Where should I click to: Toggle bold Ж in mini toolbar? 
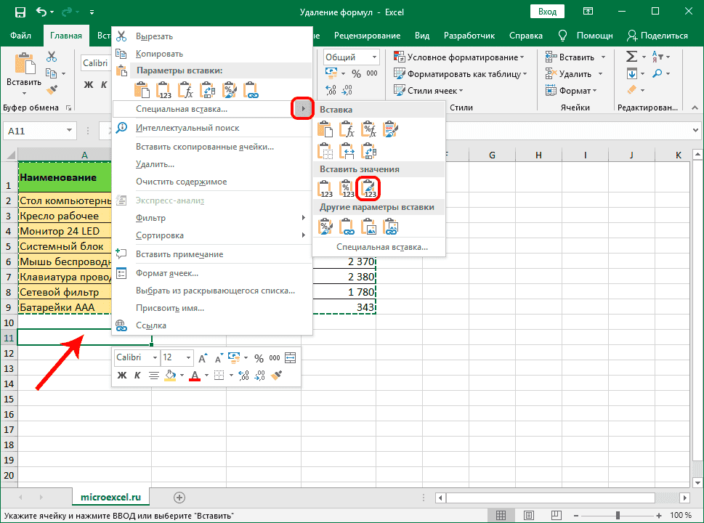pos(122,376)
